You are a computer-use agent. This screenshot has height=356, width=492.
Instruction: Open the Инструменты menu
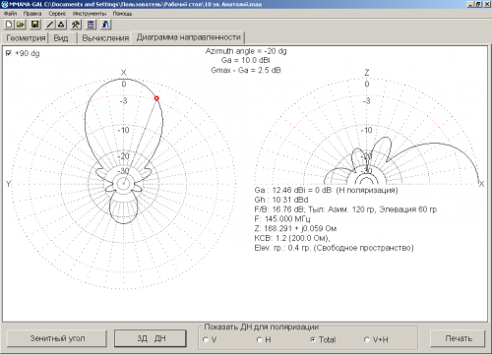90,14
